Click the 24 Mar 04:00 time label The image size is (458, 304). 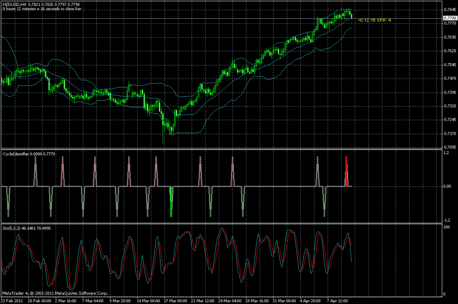tap(230, 301)
